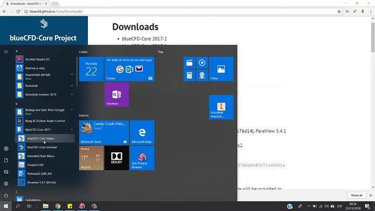Viewport: 375px width, 211px height.
Task: Reload the Downloads page
Action: pyautogui.click(x=18, y=11)
